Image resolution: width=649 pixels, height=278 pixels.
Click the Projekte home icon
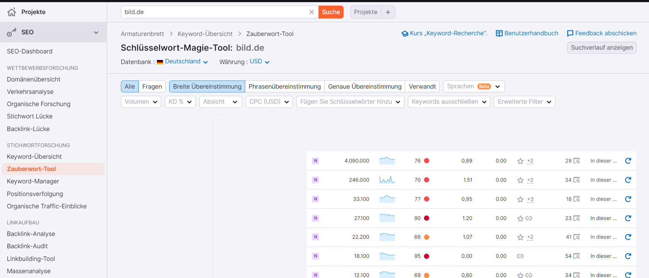point(12,12)
